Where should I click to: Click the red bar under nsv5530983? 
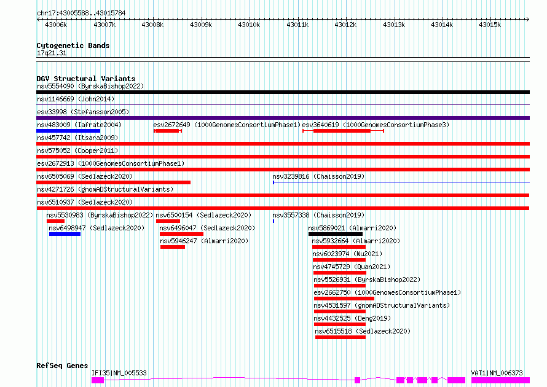click(x=55, y=221)
